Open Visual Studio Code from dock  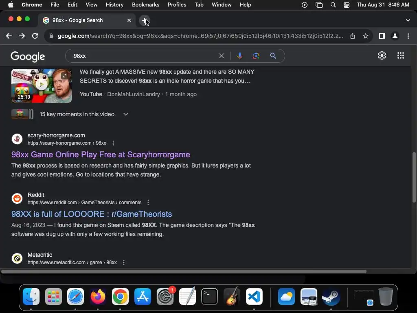254,297
